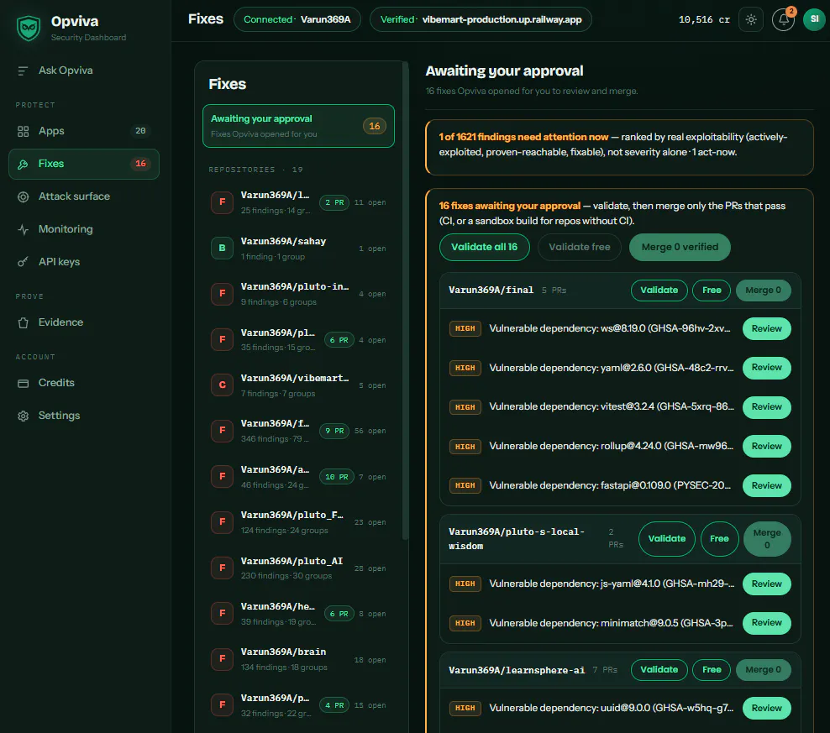Review the uuid@9.0.0 vulnerable dependency
Image resolution: width=830 pixels, height=733 pixels.
coord(766,708)
